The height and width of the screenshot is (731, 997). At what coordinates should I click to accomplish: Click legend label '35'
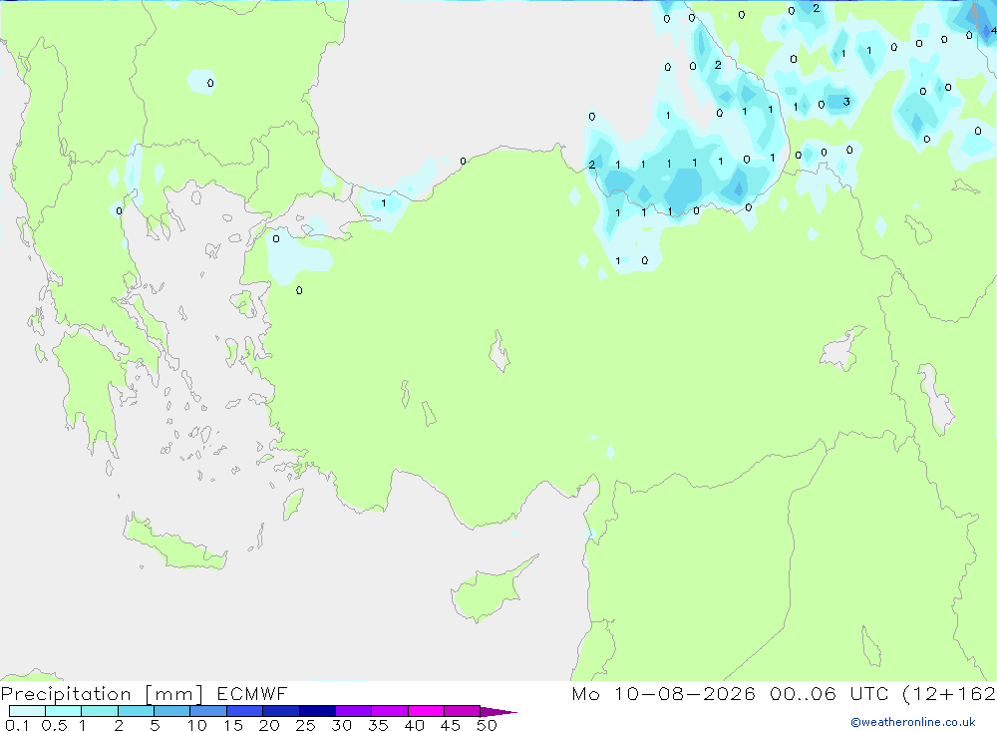pos(378,725)
